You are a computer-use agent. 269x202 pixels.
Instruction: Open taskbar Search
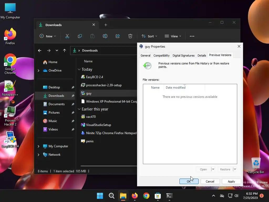pos(111,196)
